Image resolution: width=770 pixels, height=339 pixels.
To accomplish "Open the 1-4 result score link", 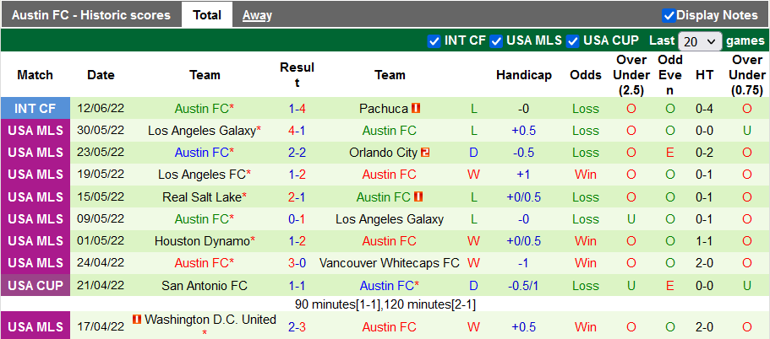I will (297, 109).
